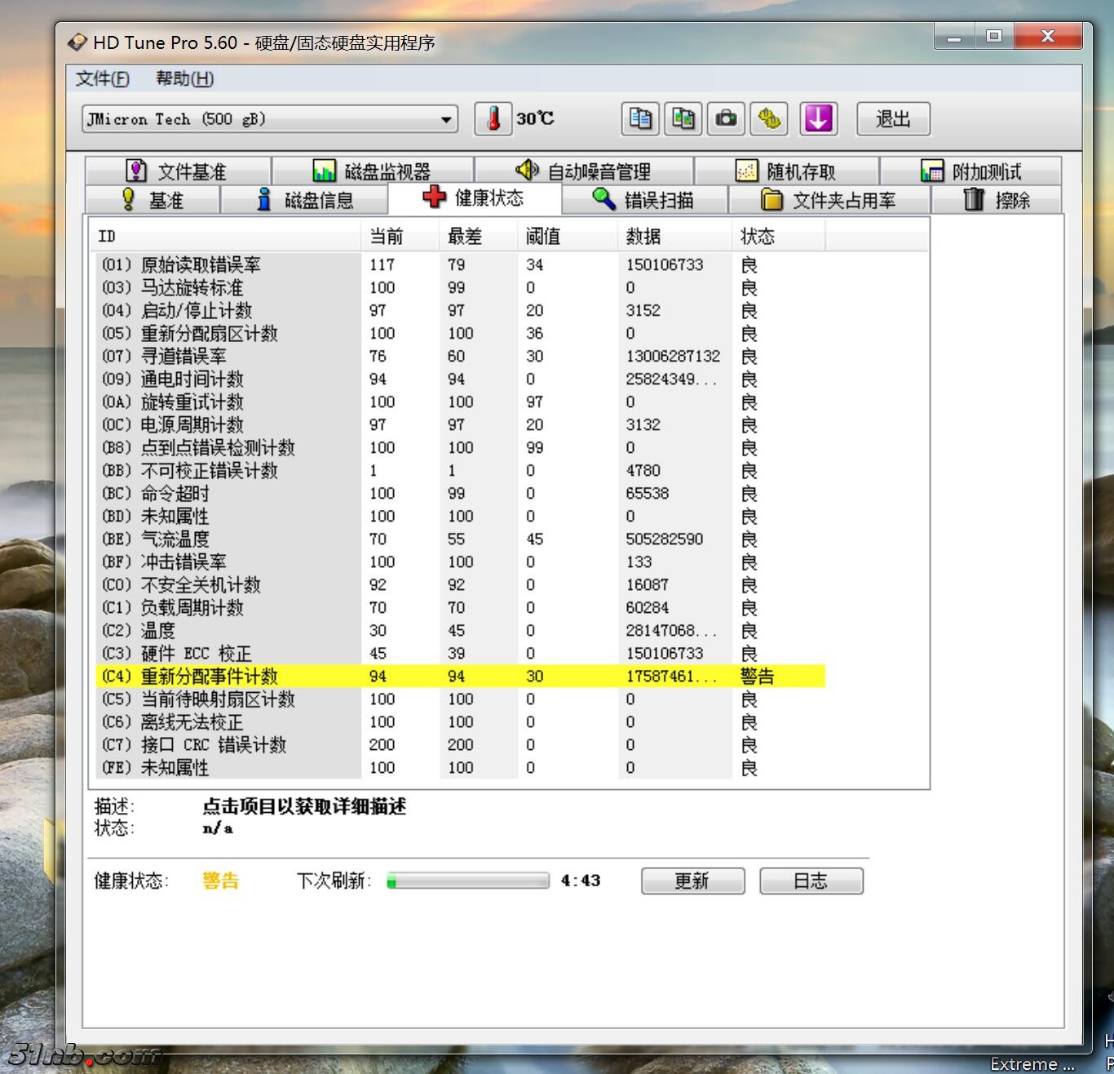The image size is (1114, 1074).
Task: Click the data value 13006287132
Action: tap(674, 356)
